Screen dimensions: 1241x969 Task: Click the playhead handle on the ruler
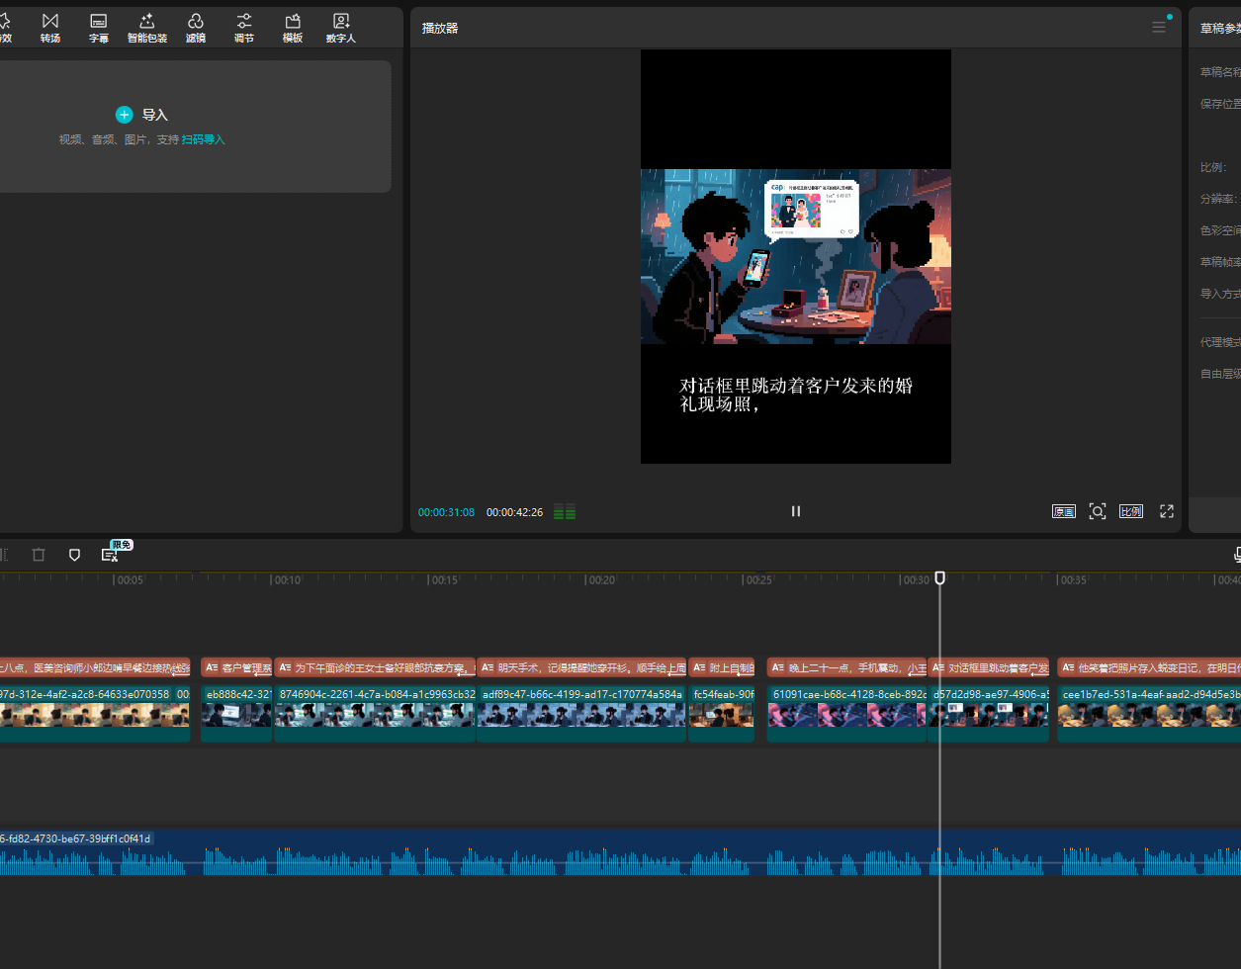[x=940, y=577]
